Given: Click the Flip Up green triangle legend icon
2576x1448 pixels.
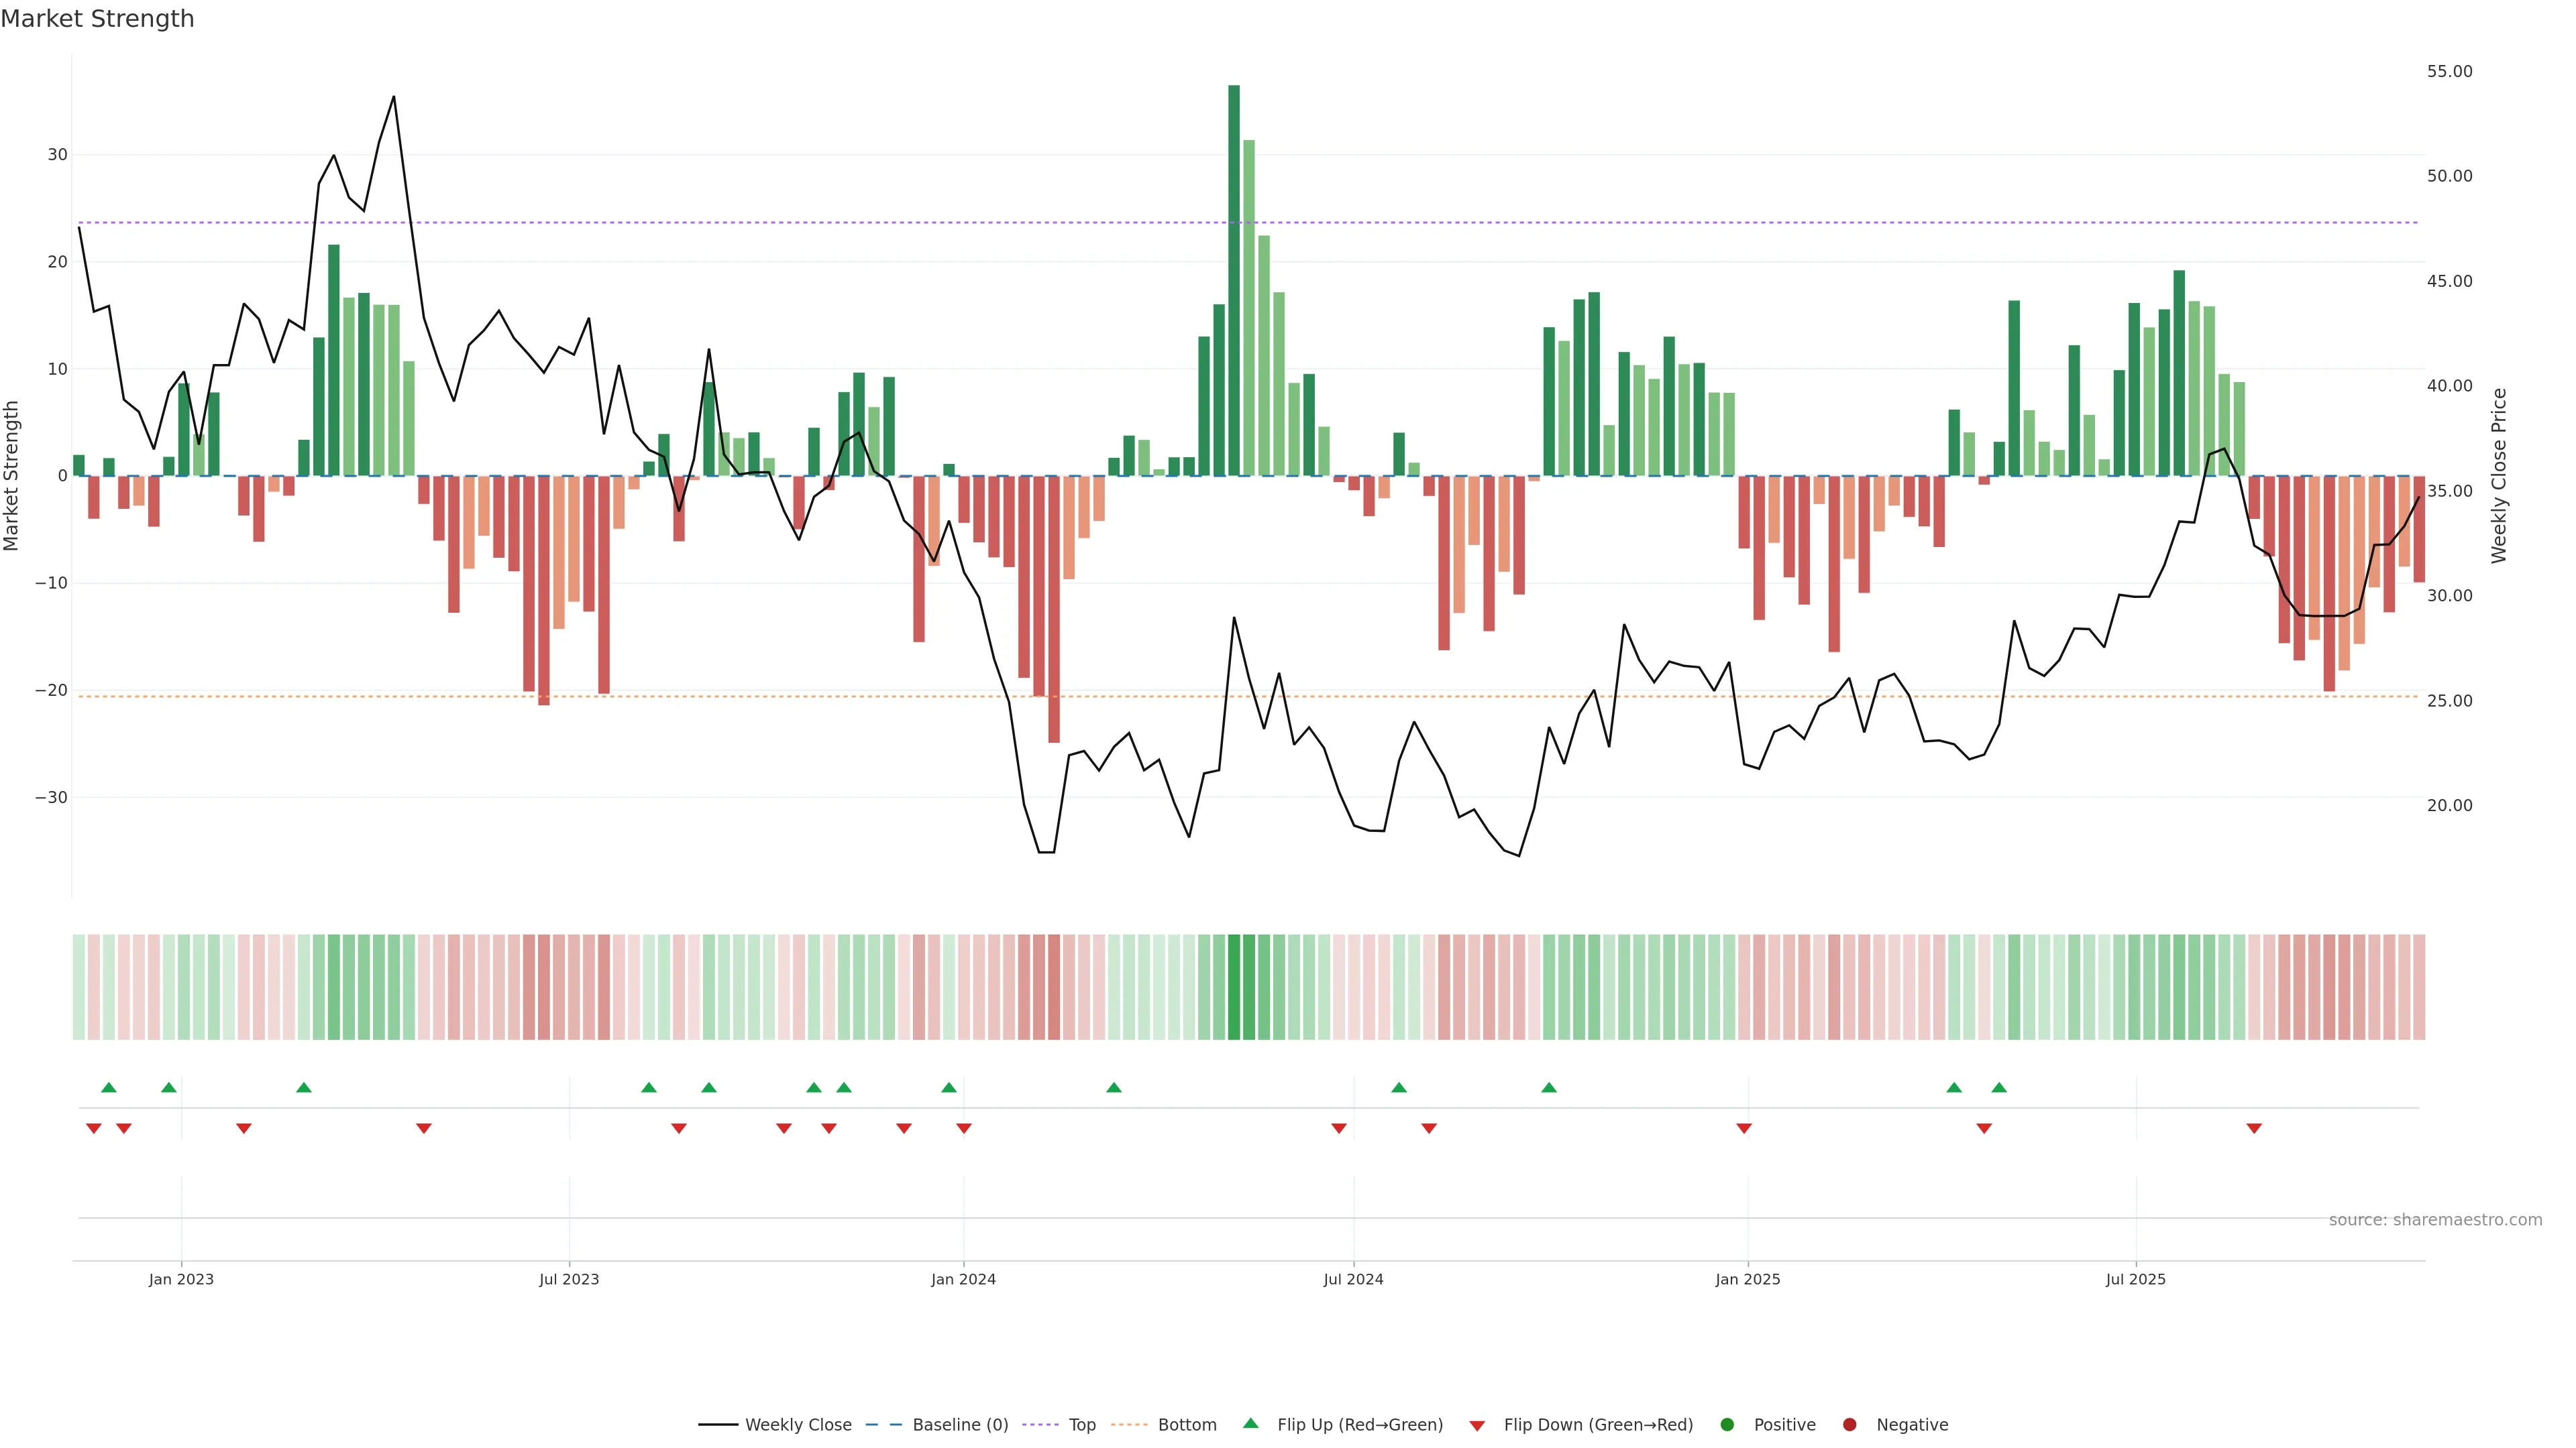Looking at the screenshot, I should 1250,1423.
